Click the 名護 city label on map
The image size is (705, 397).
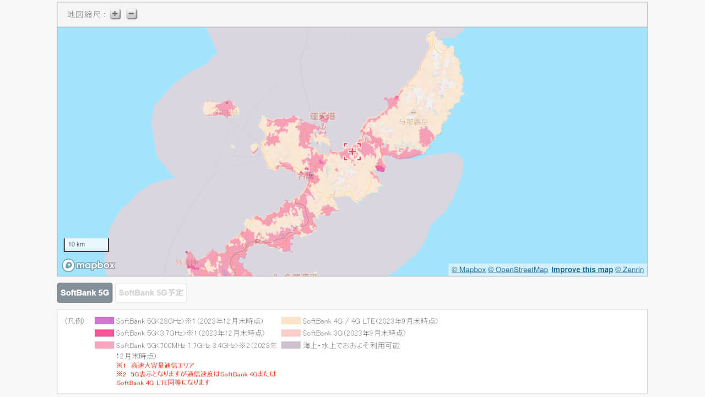pyautogui.click(x=306, y=176)
